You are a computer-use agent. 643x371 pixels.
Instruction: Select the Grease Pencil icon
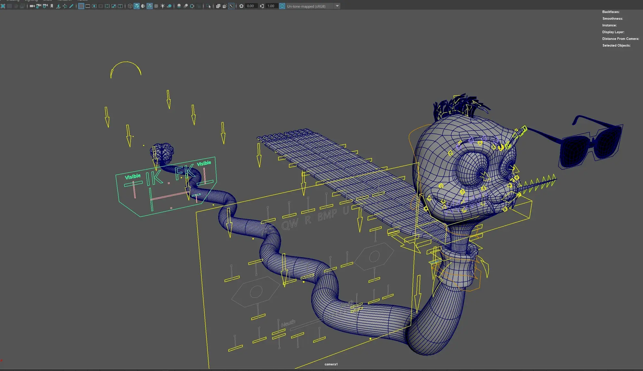[x=71, y=6]
